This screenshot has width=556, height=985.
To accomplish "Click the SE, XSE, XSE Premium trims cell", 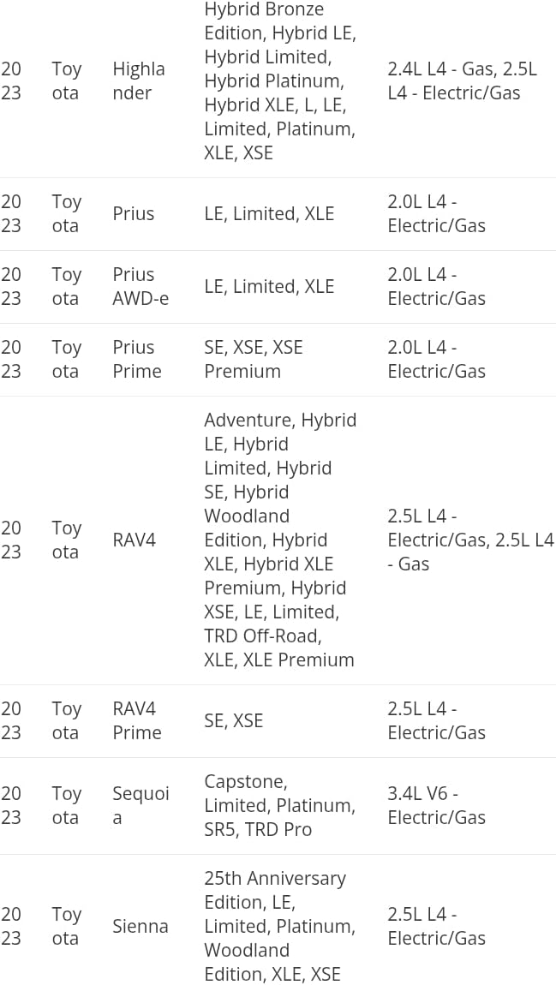I will tap(253, 359).
